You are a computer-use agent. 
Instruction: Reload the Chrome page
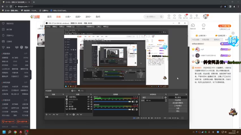(x=11, y=6)
